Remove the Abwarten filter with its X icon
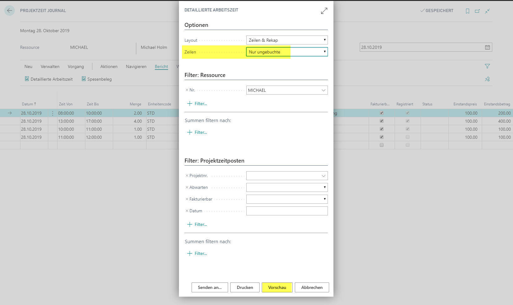This screenshot has width=513, height=305. (x=187, y=187)
